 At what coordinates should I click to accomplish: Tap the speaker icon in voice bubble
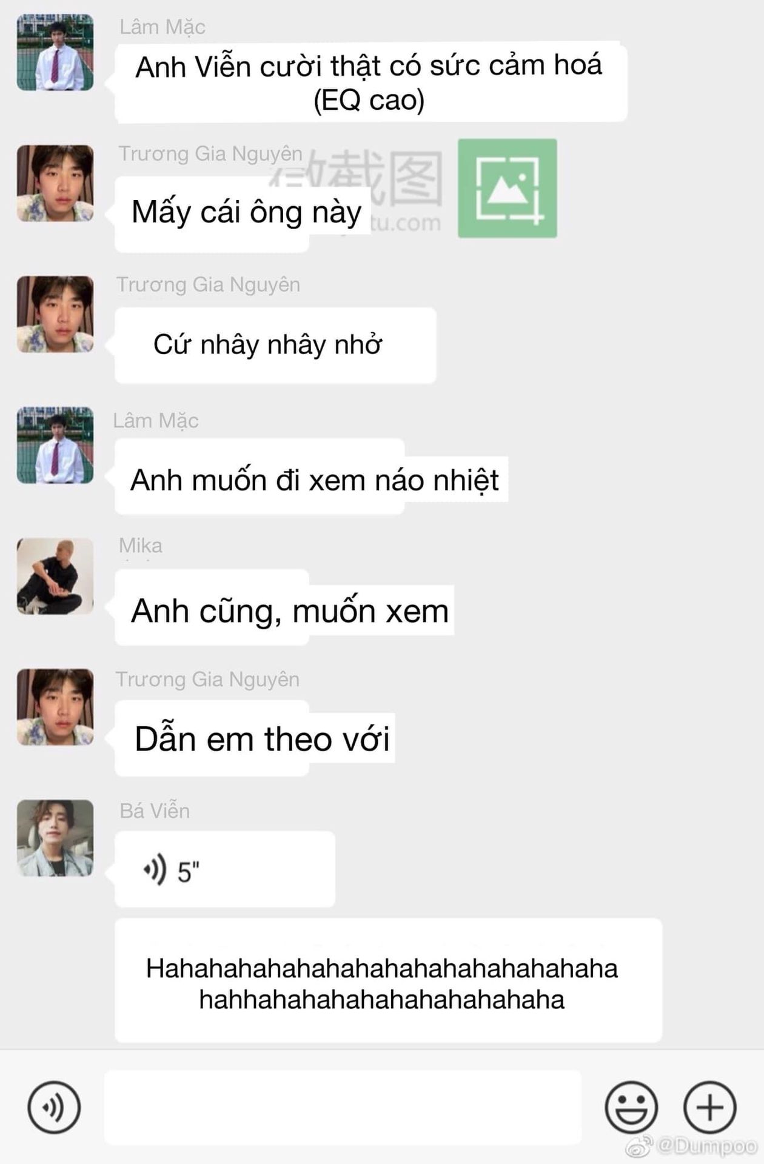pyautogui.click(x=155, y=870)
